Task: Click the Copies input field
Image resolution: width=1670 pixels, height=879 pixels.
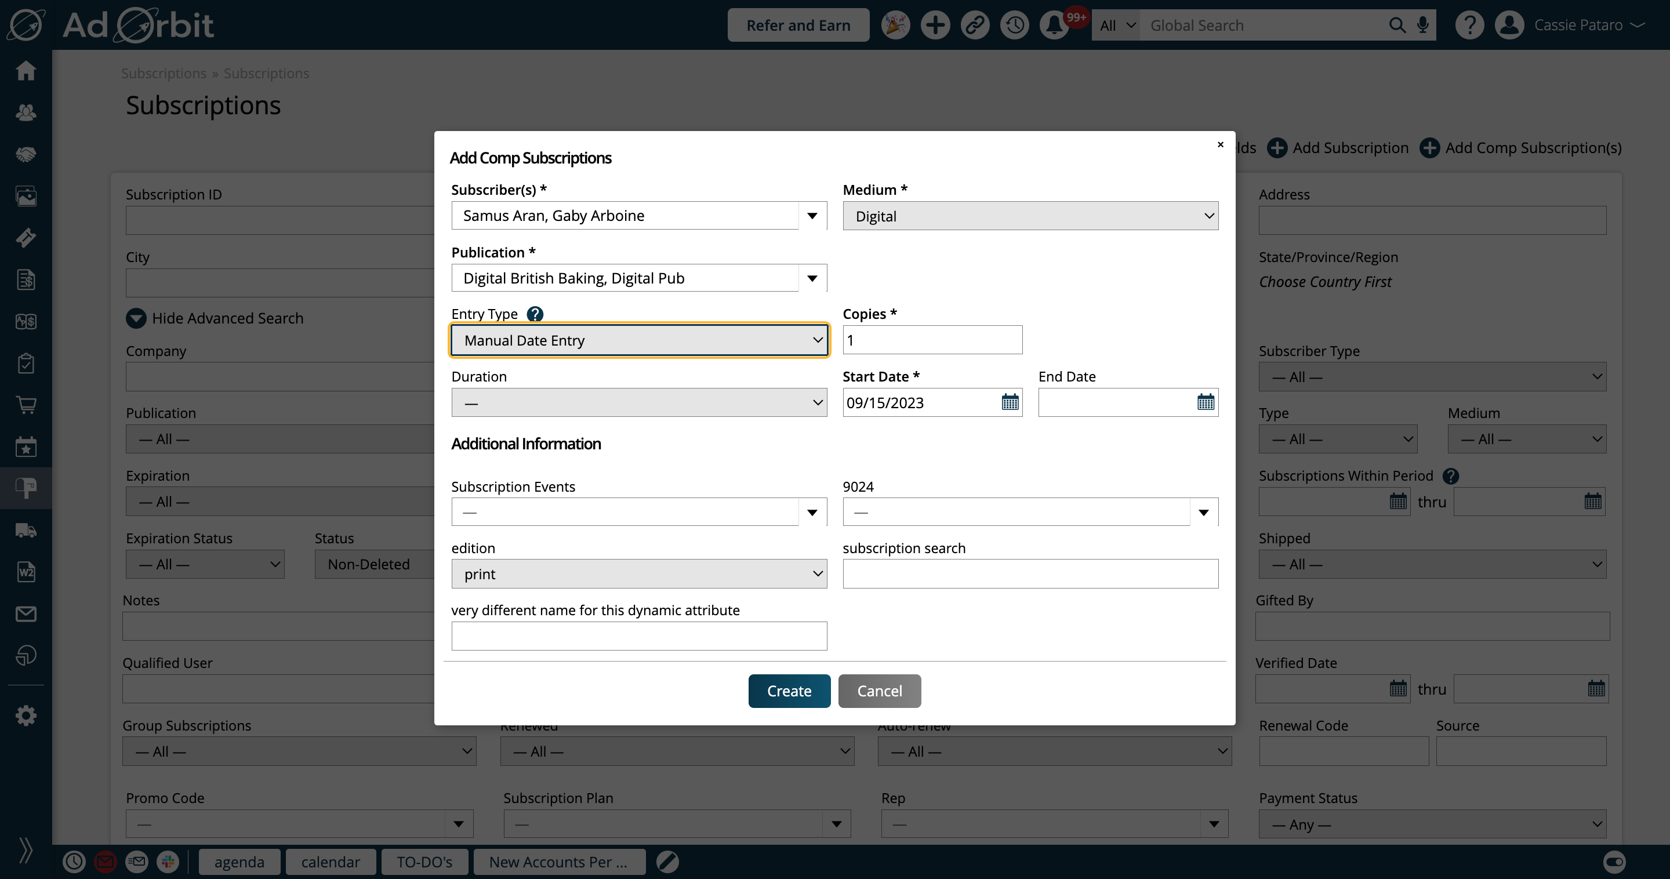Action: coord(932,340)
